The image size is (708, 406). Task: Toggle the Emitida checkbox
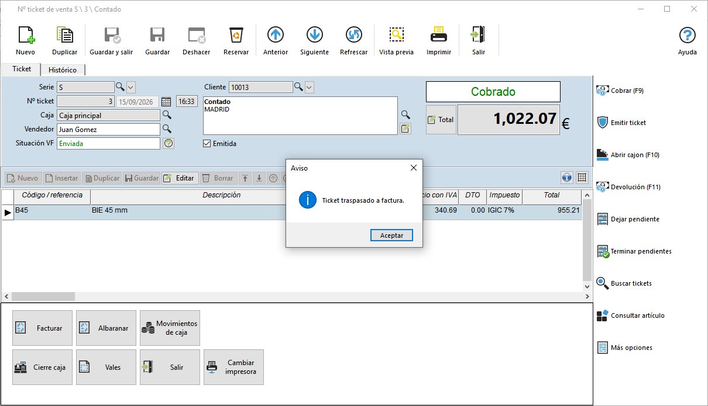pyautogui.click(x=207, y=143)
